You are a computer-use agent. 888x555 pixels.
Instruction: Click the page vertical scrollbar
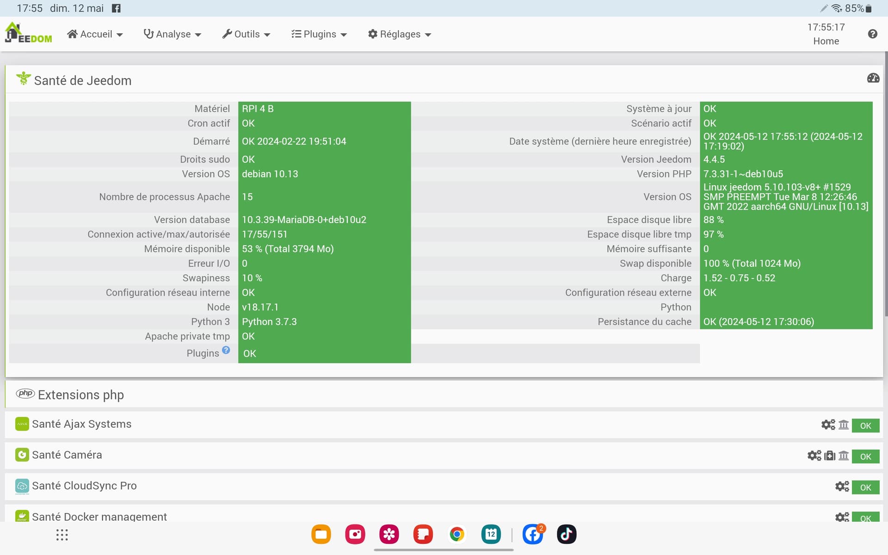[885, 185]
